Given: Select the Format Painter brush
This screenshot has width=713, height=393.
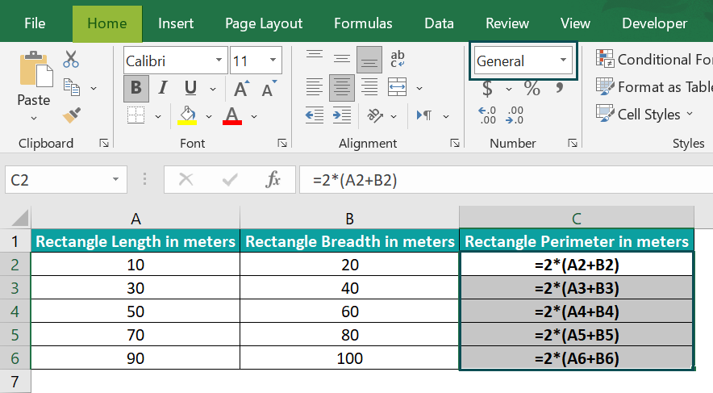Looking at the screenshot, I should coord(72,115).
